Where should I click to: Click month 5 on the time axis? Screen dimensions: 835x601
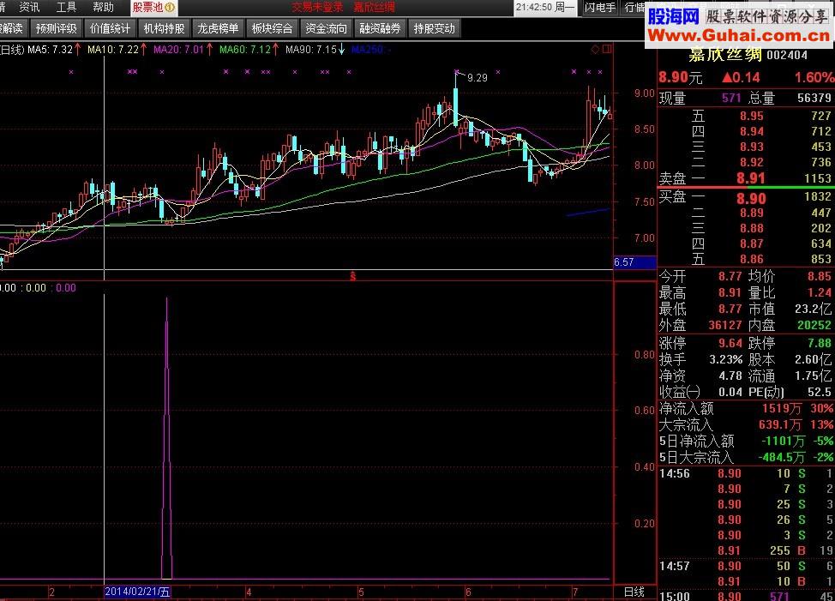click(361, 592)
